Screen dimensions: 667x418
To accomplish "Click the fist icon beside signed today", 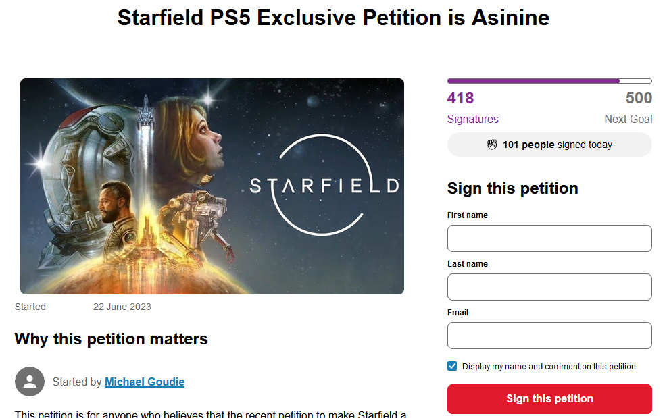I will pos(492,145).
